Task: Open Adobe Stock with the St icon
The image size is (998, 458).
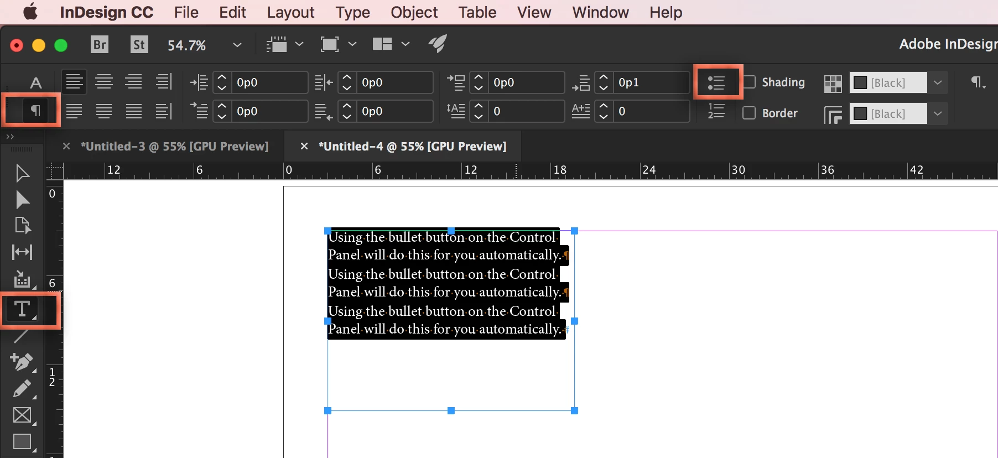Action: [139, 44]
